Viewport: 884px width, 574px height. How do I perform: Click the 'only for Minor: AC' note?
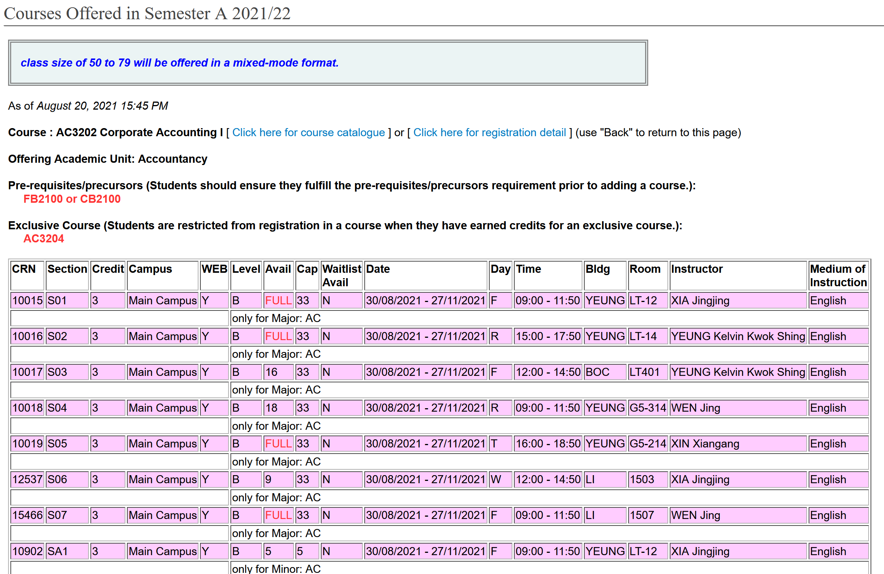pyautogui.click(x=276, y=569)
